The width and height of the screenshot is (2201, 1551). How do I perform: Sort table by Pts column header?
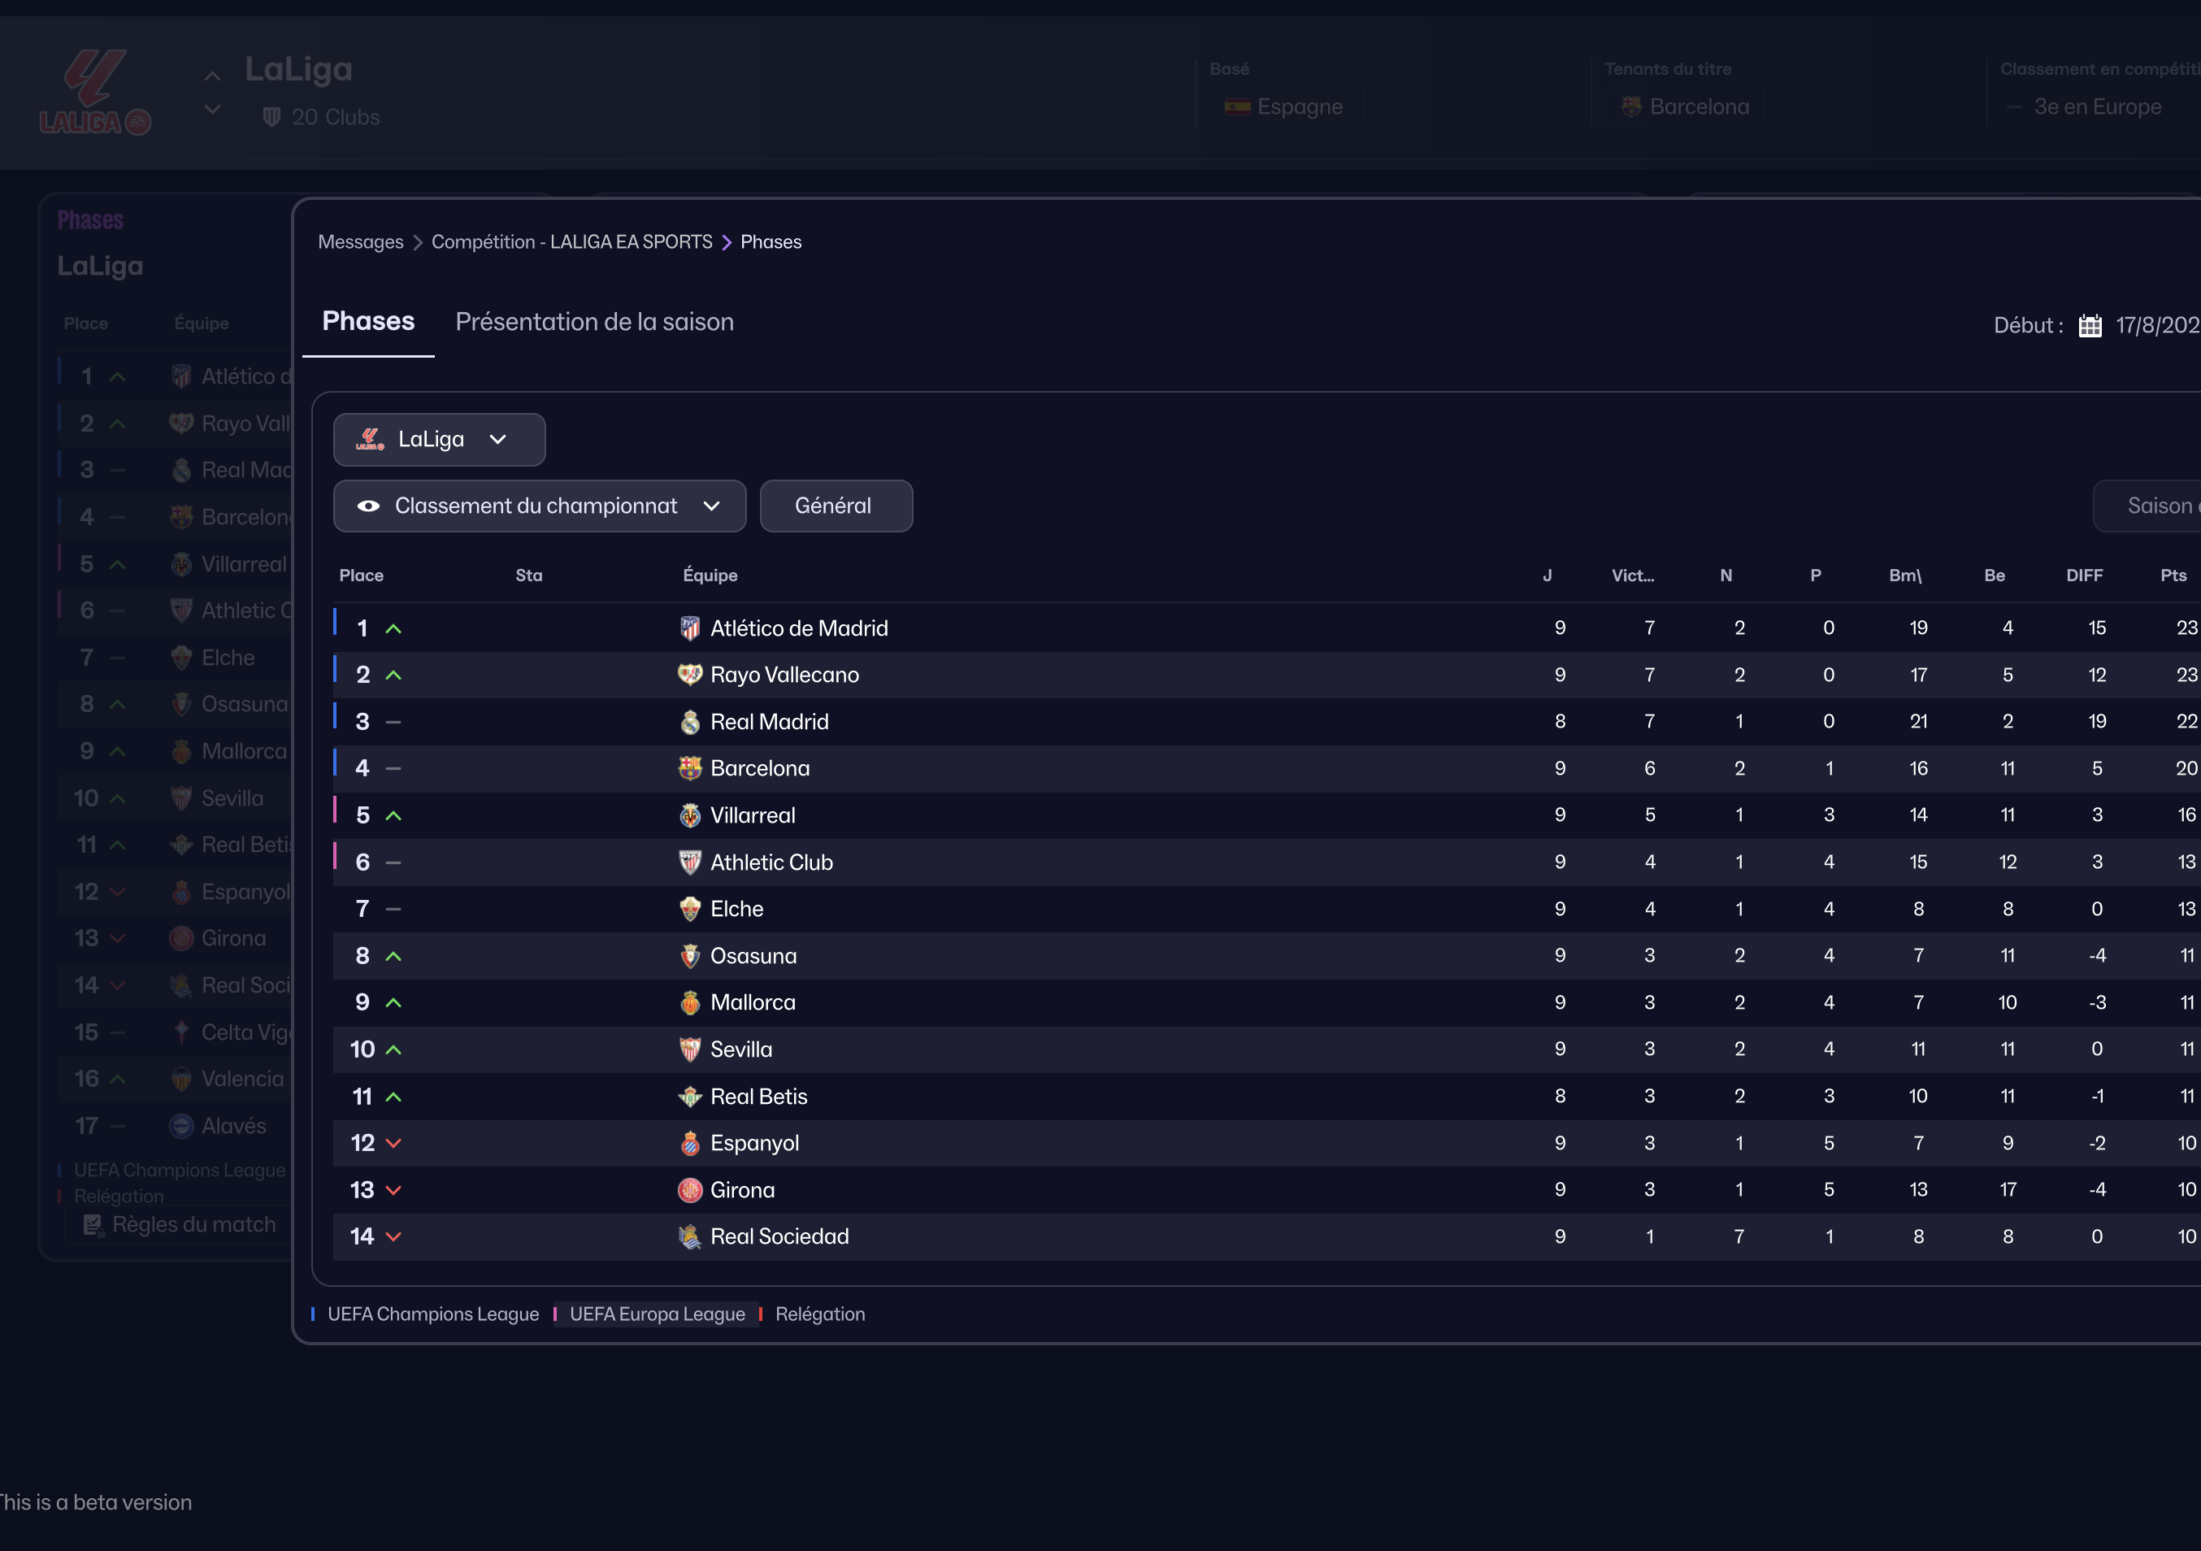point(2173,576)
